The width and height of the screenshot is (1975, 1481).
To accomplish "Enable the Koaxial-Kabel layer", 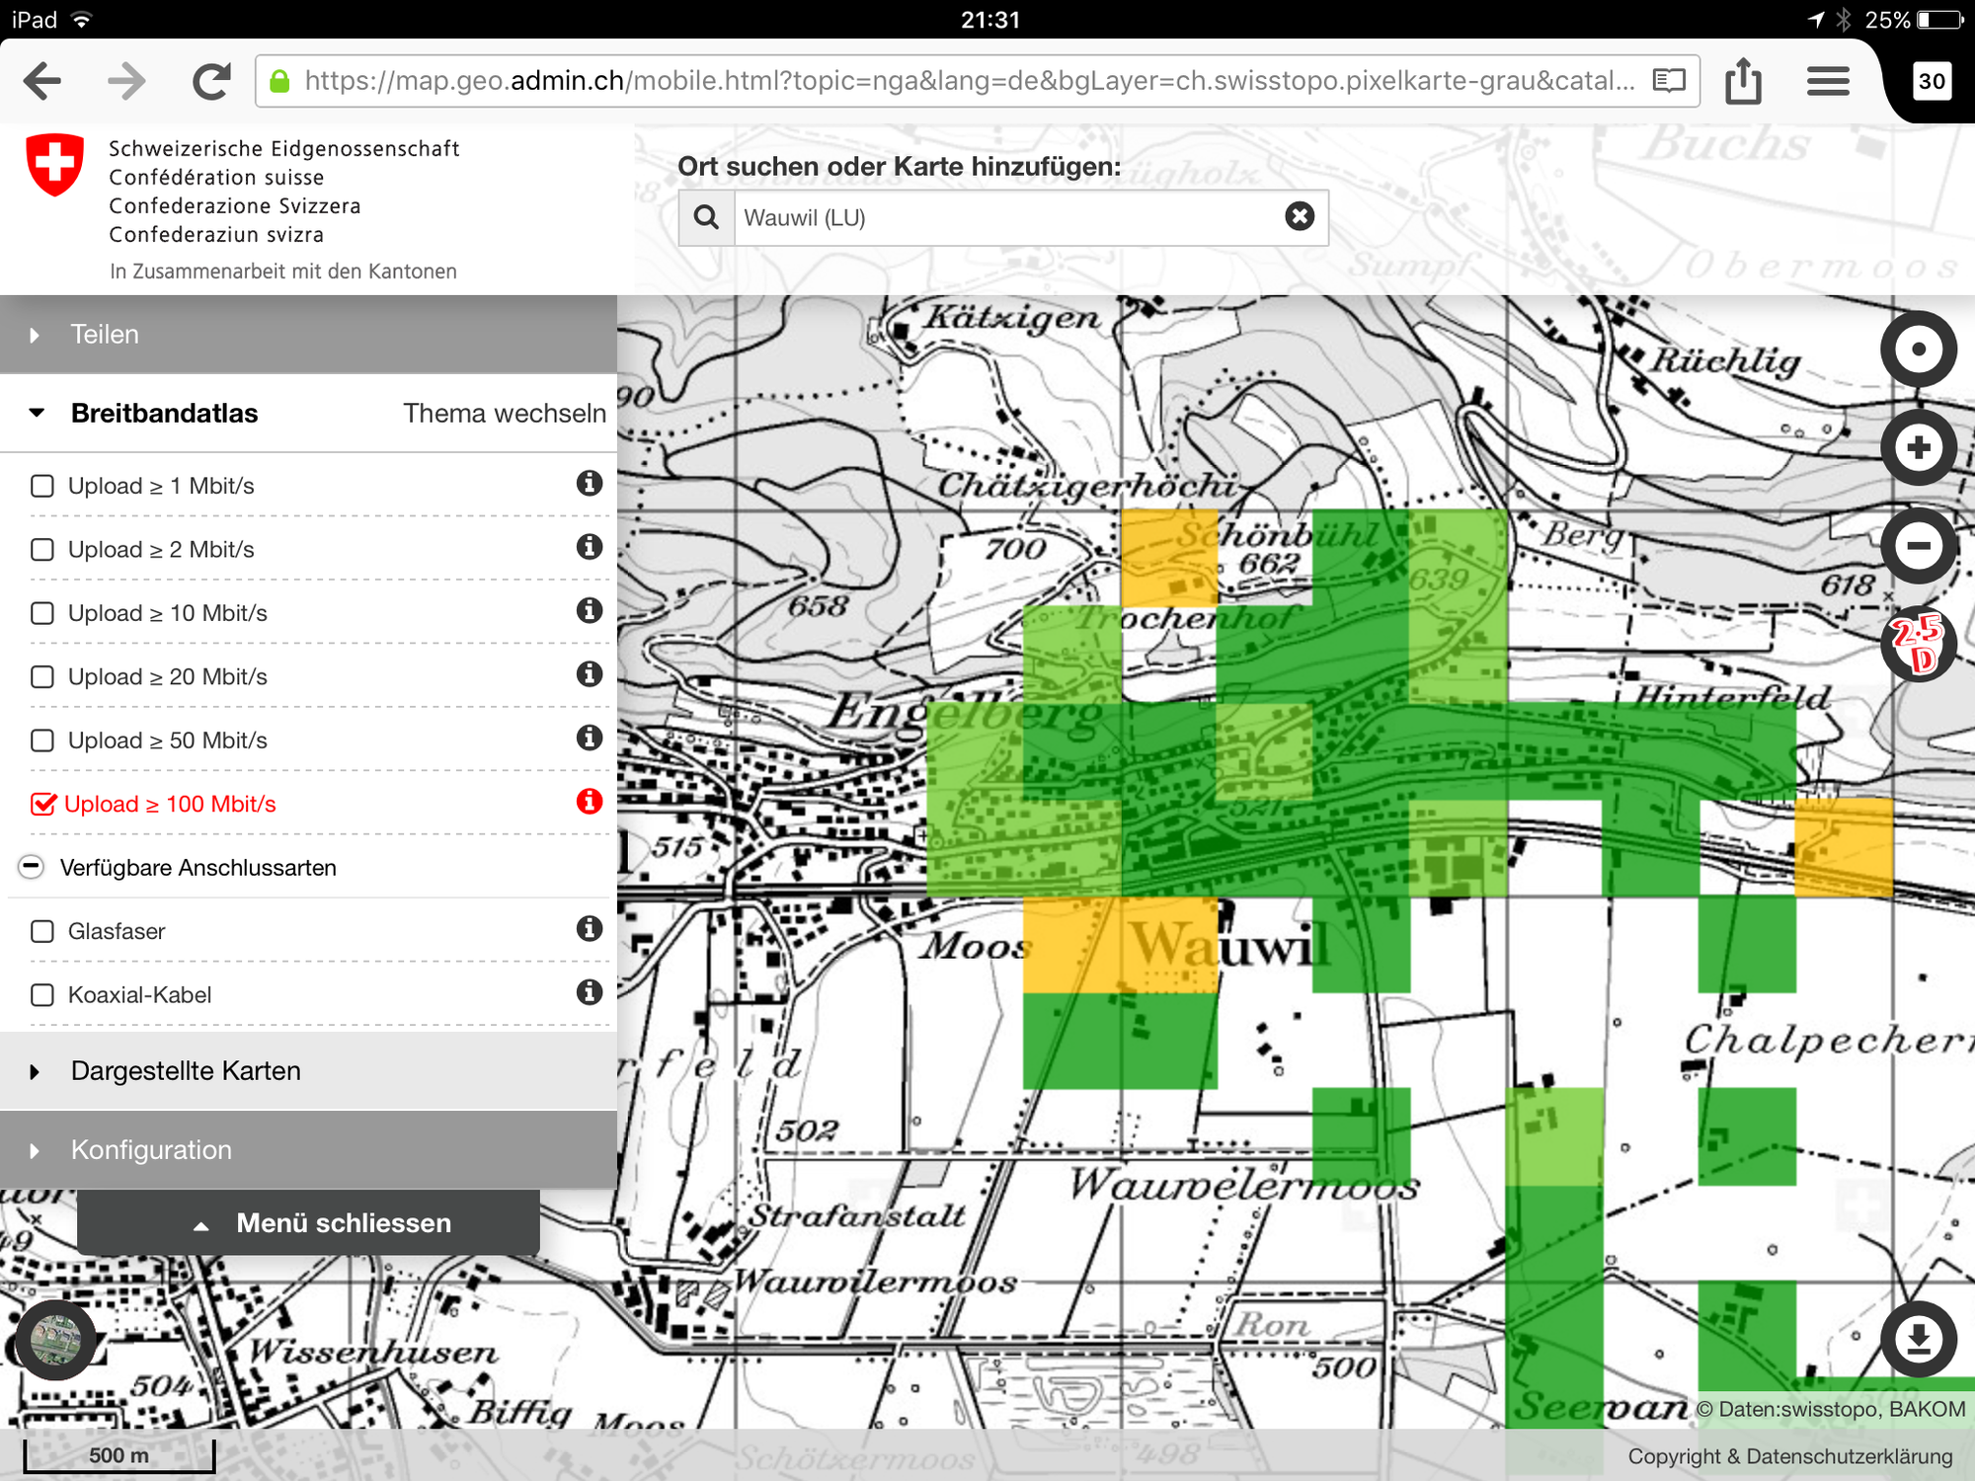I will point(42,995).
